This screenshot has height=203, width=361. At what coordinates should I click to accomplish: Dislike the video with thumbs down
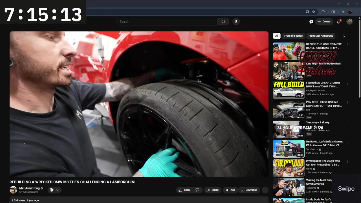click(x=197, y=190)
